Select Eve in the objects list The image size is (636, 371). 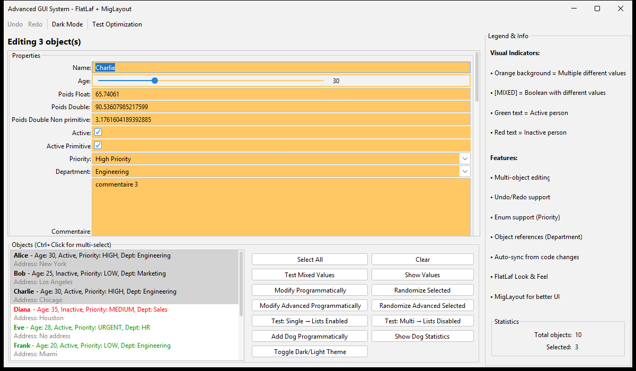125,332
